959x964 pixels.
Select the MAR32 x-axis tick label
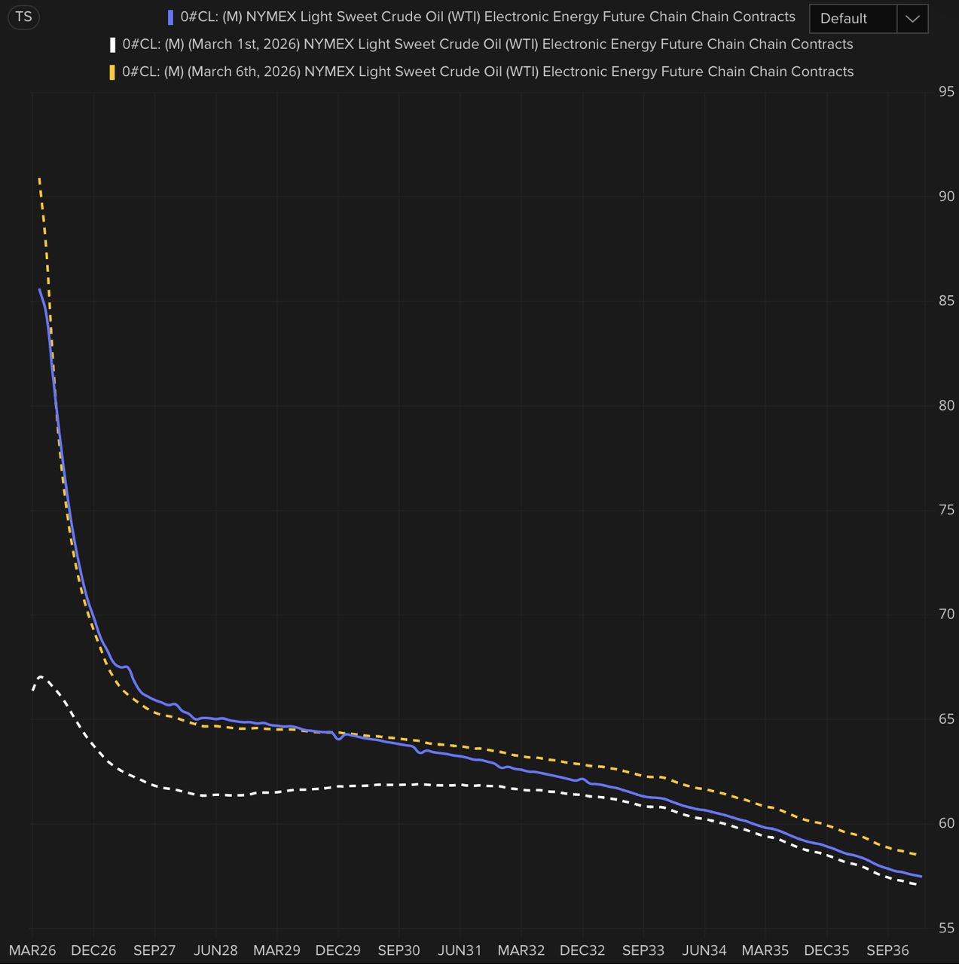[521, 950]
